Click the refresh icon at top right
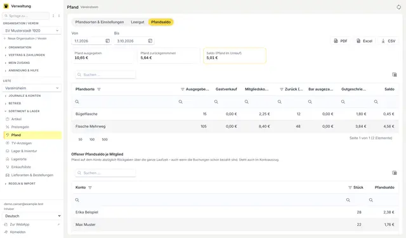This screenshot has width=406, height=238. [x=398, y=7]
